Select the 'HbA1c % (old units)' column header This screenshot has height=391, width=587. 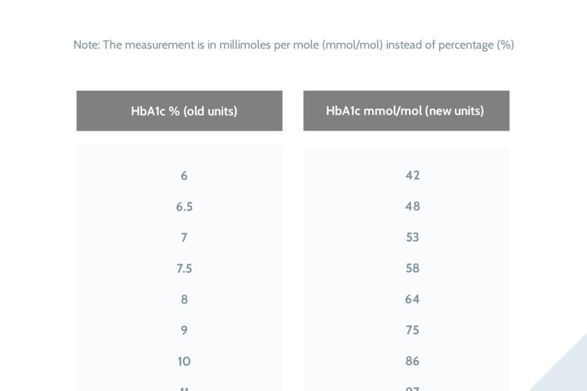coord(184,111)
